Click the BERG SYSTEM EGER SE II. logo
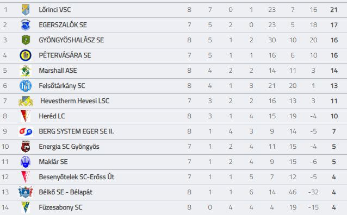Screen dimensions: 347x215 click(x=26, y=131)
